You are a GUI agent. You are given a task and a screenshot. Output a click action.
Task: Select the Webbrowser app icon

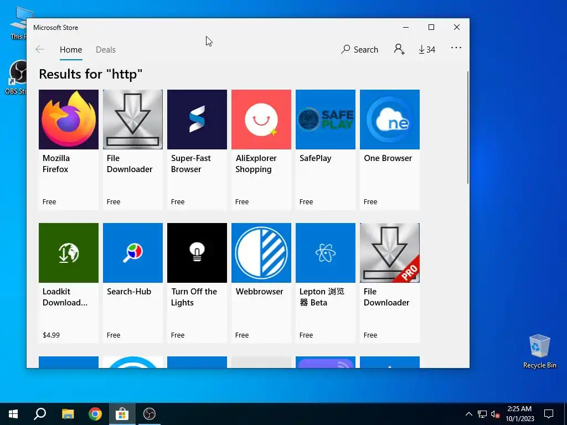tap(261, 252)
